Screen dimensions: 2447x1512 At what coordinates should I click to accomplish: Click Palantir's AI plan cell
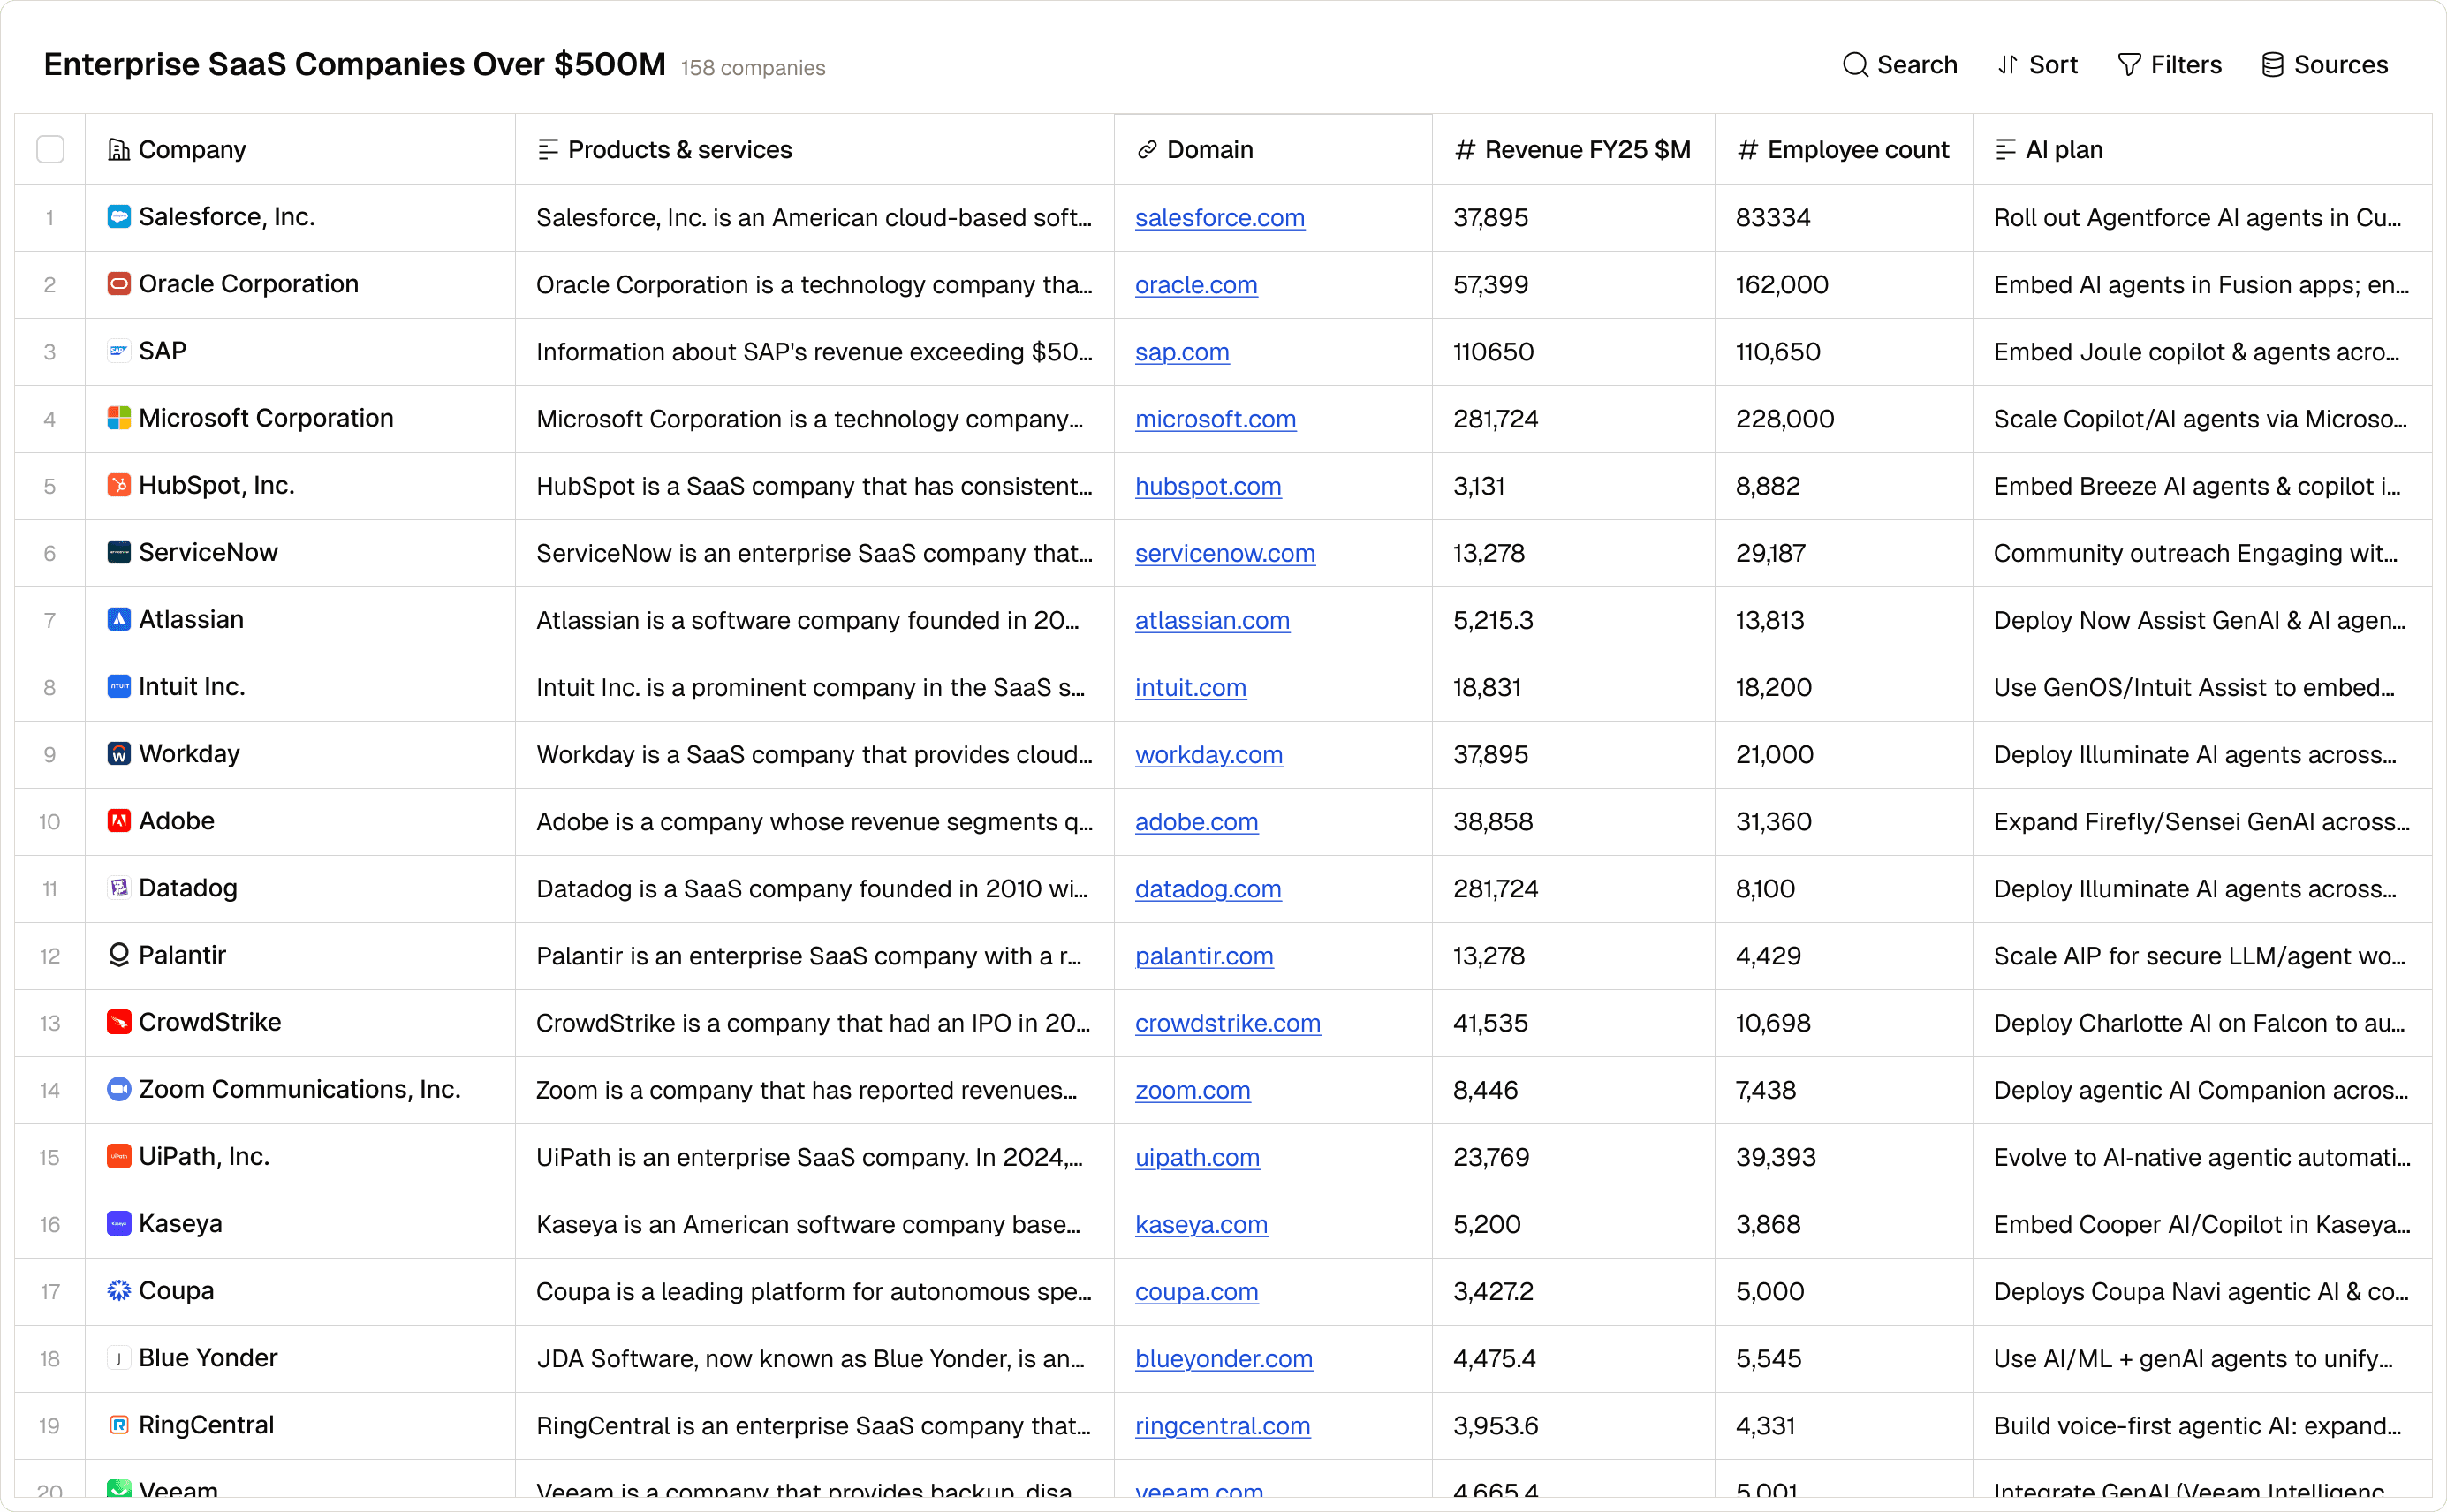coord(2202,955)
